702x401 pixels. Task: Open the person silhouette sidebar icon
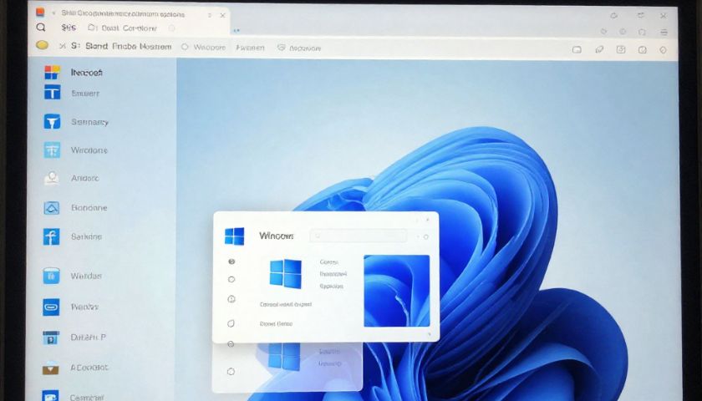[x=52, y=178]
